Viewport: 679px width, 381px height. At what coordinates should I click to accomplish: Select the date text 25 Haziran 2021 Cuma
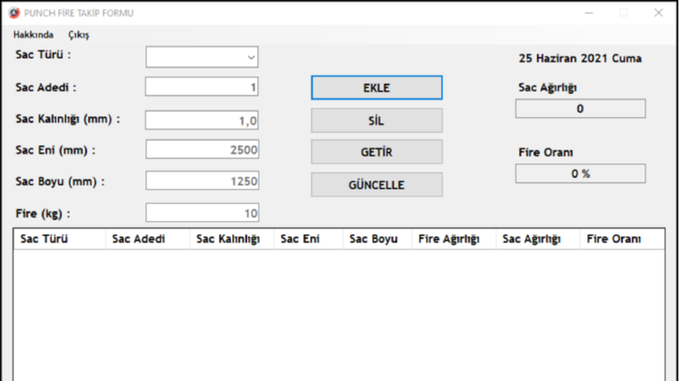coord(581,58)
